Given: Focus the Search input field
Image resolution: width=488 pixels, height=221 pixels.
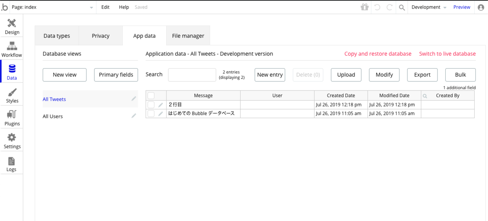Looking at the screenshot, I should click(192, 75).
